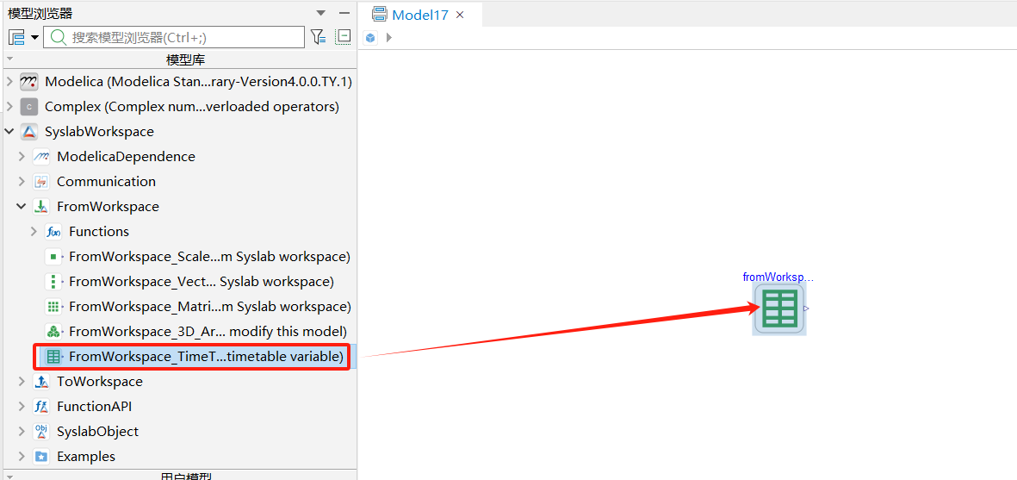Click the Modelica standard library icon
The width and height of the screenshot is (1017, 480).
point(29,82)
